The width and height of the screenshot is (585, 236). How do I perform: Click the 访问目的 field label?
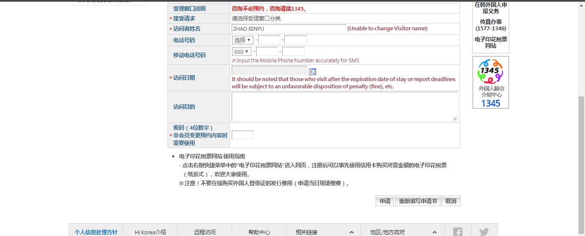coord(184,107)
